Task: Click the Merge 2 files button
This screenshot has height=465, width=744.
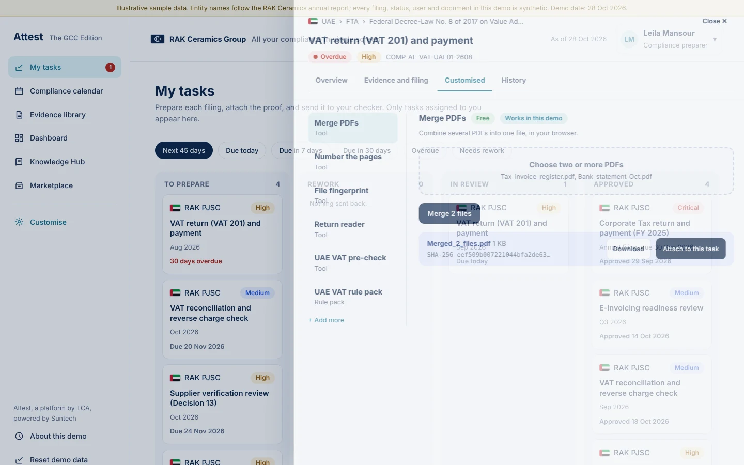Action: click(449, 213)
